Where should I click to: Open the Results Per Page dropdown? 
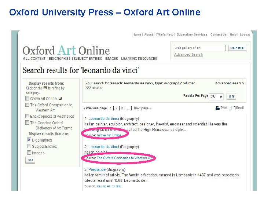(x=216, y=97)
